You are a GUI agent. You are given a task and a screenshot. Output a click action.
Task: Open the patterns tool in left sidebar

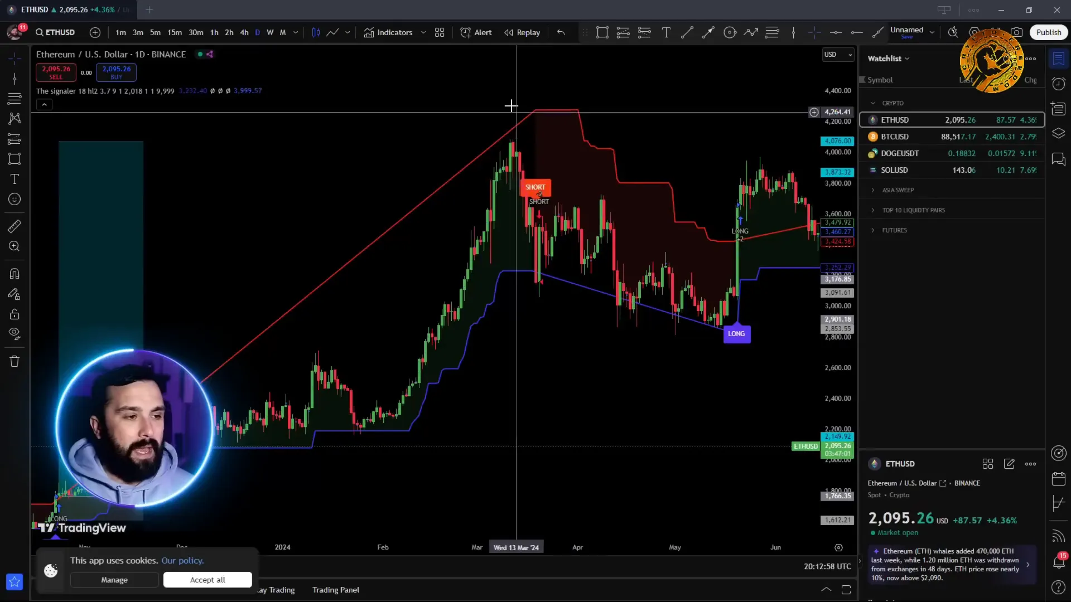coord(15,119)
